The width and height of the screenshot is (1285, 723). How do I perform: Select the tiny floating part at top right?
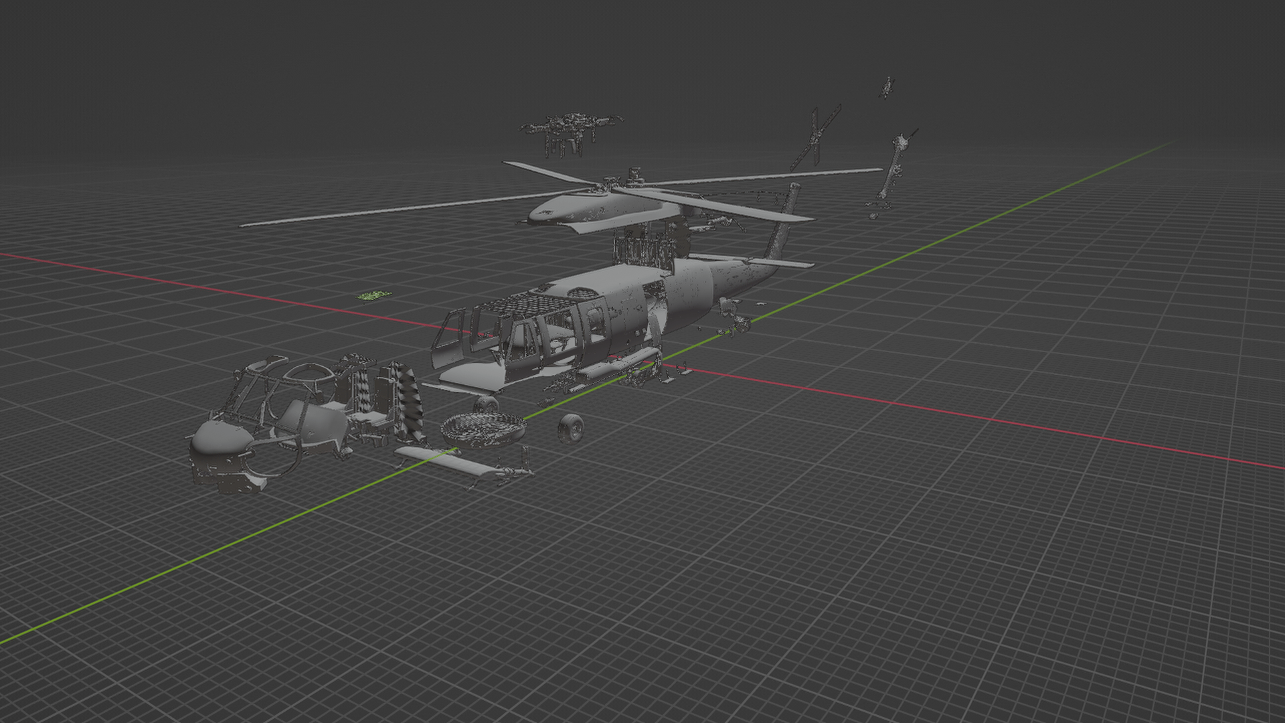[x=887, y=88]
